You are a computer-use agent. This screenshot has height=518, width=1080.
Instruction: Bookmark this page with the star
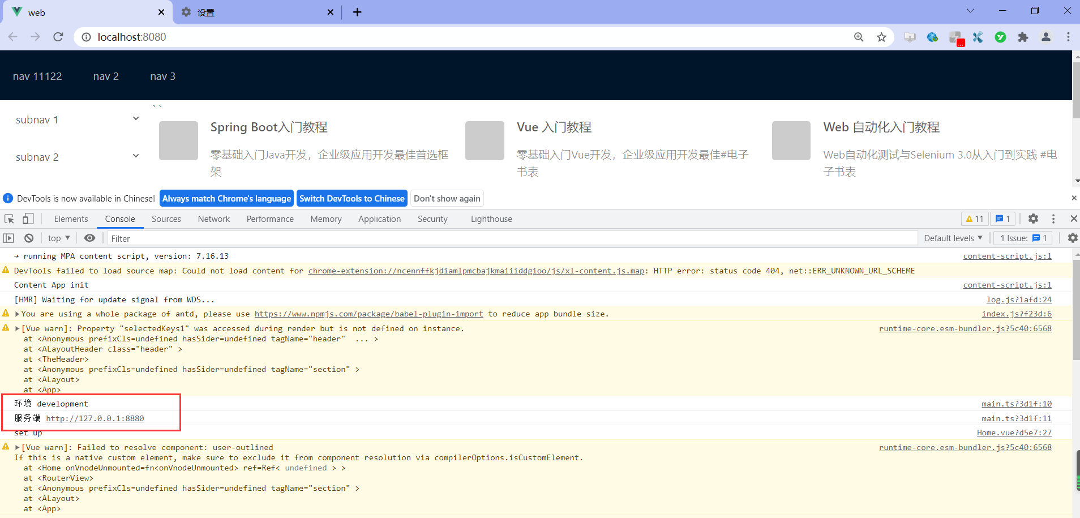(x=881, y=37)
